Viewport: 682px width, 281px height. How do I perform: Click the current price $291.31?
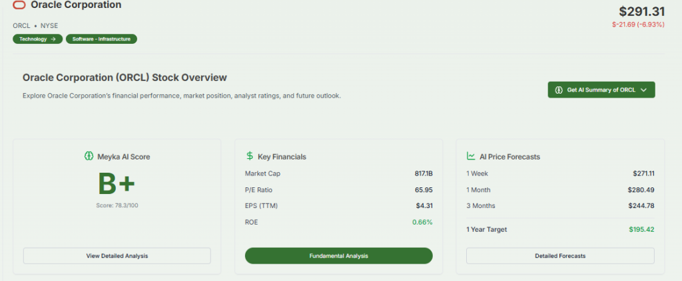pos(642,11)
